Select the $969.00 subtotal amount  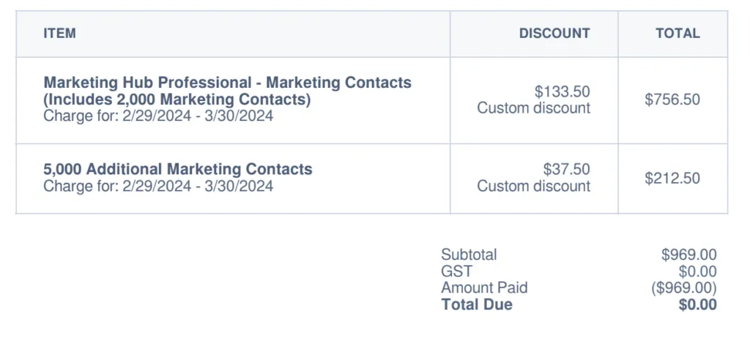(688, 255)
